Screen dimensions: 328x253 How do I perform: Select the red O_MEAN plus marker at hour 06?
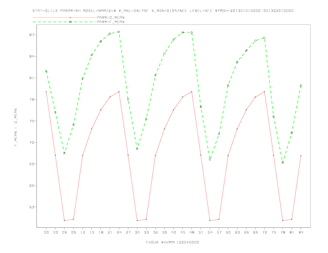[65, 220]
